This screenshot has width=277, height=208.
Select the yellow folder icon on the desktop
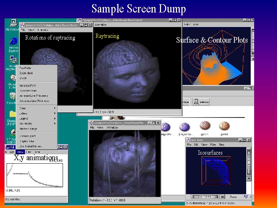[13, 114]
